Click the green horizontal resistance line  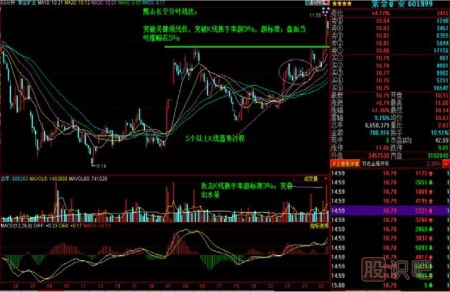click(238, 46)
